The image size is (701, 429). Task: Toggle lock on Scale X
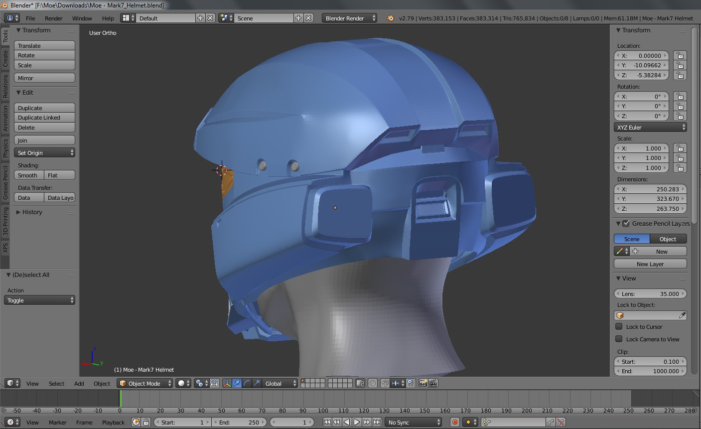[x=680, y=148]
